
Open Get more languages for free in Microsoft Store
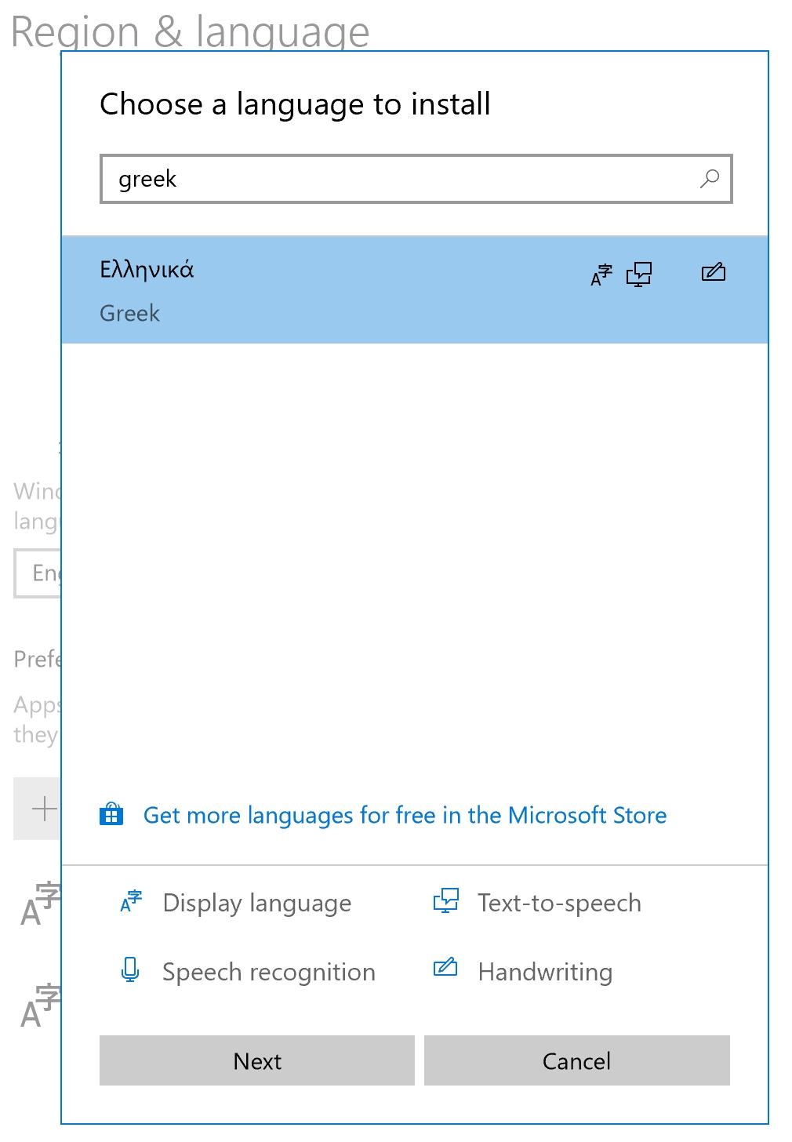tap(405, 815)
